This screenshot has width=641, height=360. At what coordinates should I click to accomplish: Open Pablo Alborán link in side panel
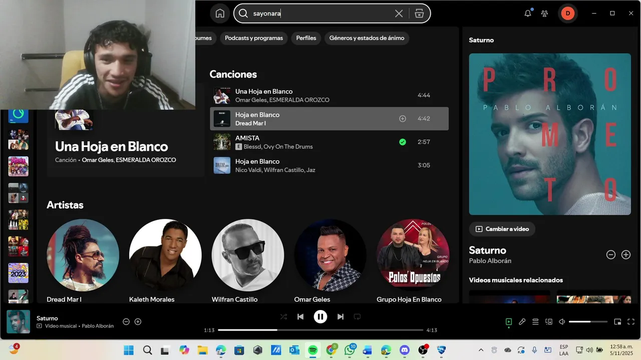coord(490,261)
